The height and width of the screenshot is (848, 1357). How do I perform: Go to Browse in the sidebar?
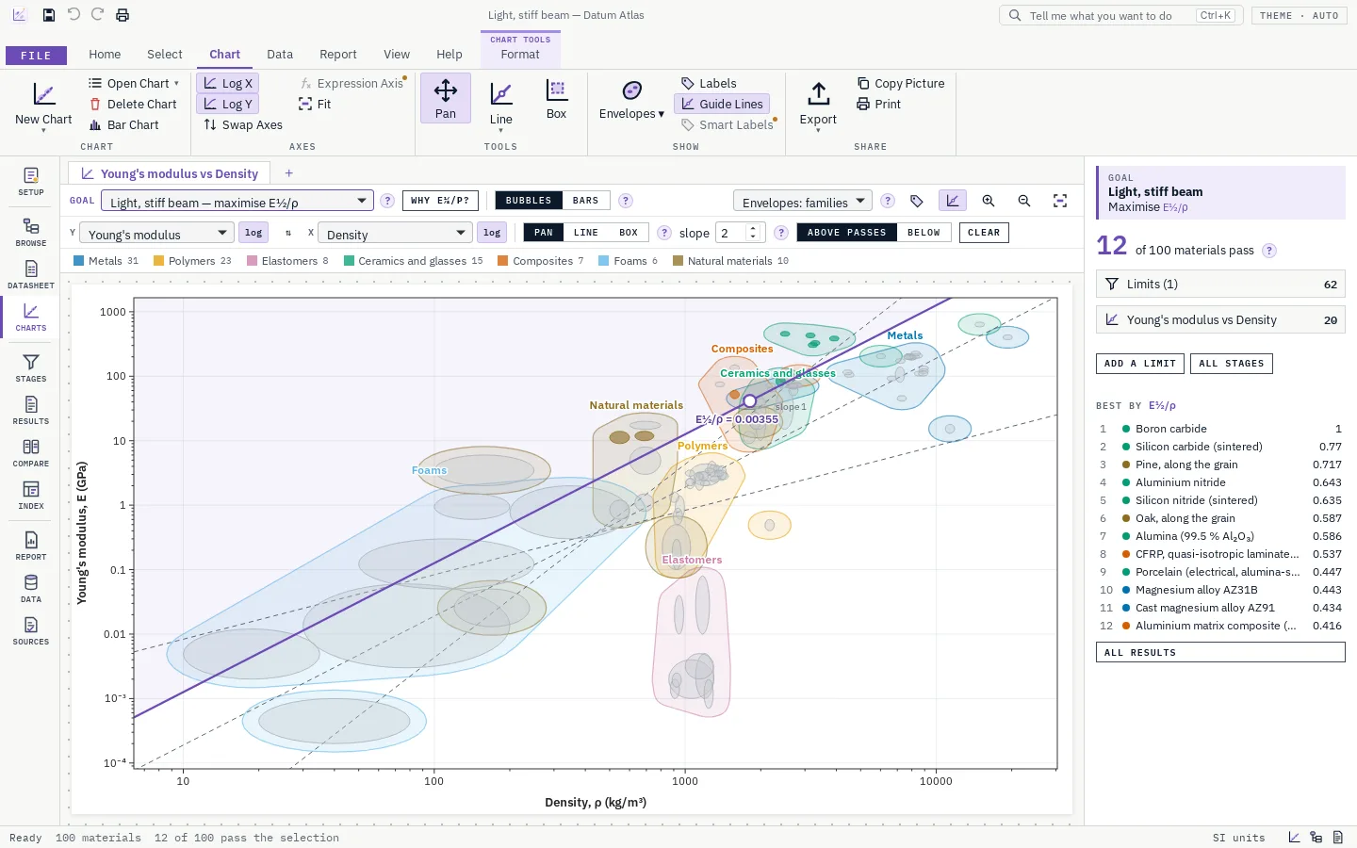[x=31, y=232]
